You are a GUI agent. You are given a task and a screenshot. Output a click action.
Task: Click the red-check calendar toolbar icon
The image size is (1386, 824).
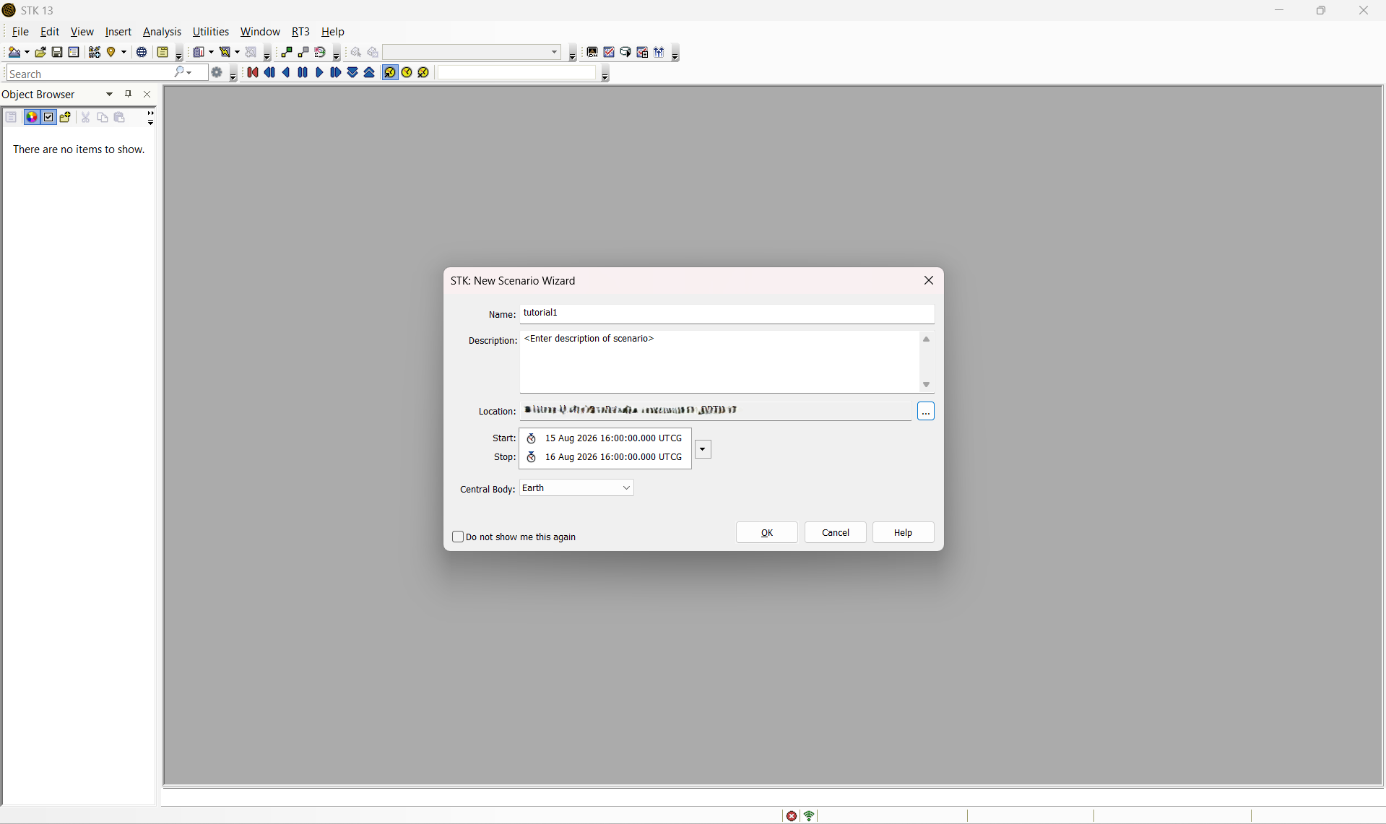609,52
